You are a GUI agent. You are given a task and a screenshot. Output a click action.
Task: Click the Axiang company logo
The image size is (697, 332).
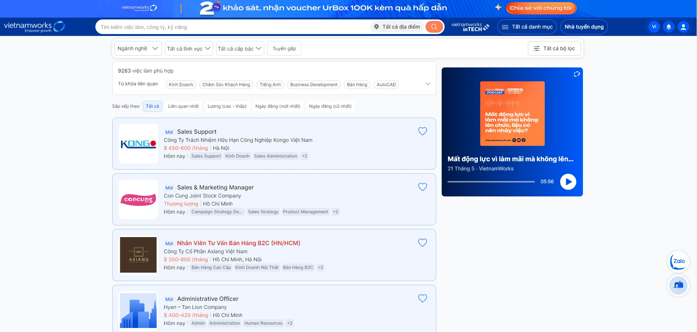pos(138,255)
